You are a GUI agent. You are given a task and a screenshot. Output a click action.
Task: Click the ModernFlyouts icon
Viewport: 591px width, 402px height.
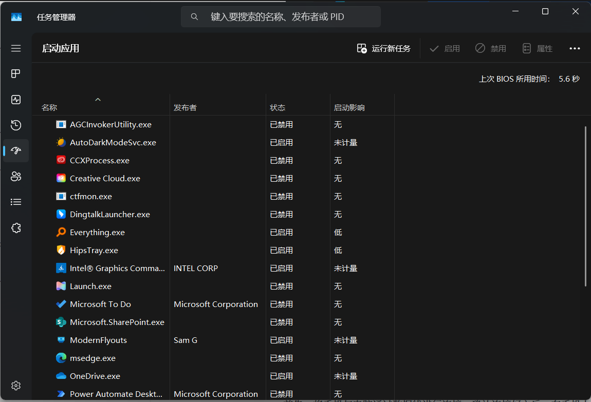coord(61,340)
